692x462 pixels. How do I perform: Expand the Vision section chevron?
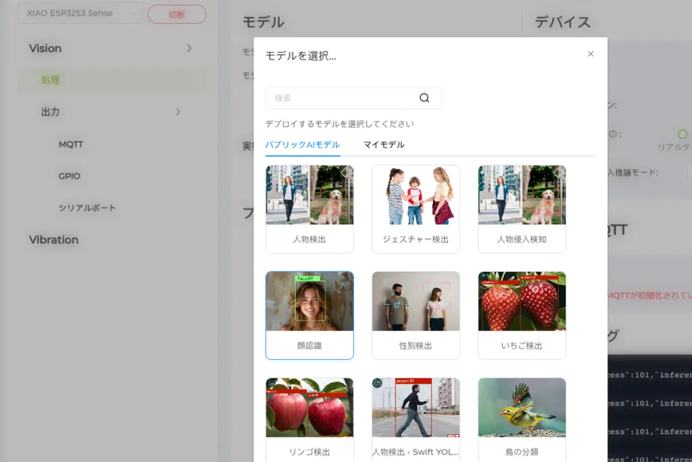pyautogui.click(x=189, y=48)
